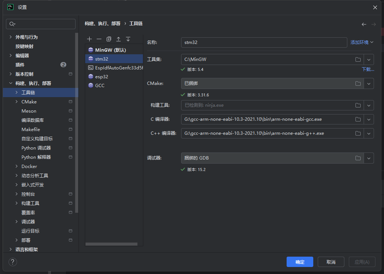Browse folder for C compiler path

(358, 119)
